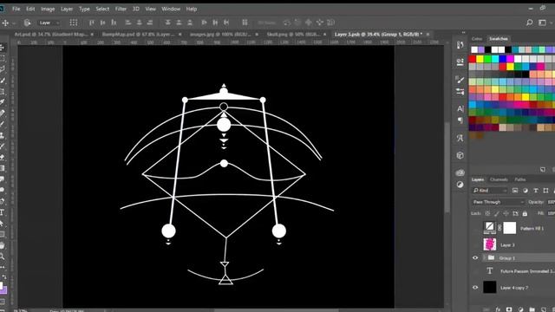Show the Futura text layer

tap(475, 271)
